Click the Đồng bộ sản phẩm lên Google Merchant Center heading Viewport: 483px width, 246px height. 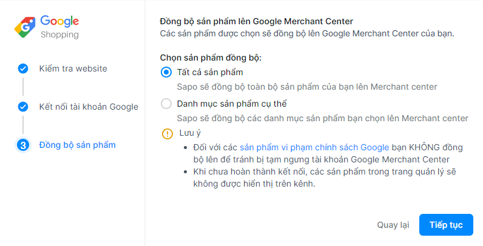pos(256,22)
